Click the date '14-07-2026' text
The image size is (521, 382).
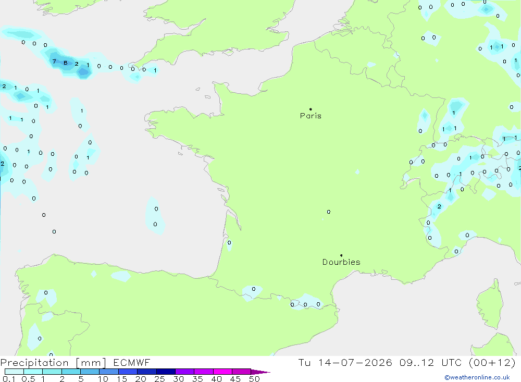[355, 362]
